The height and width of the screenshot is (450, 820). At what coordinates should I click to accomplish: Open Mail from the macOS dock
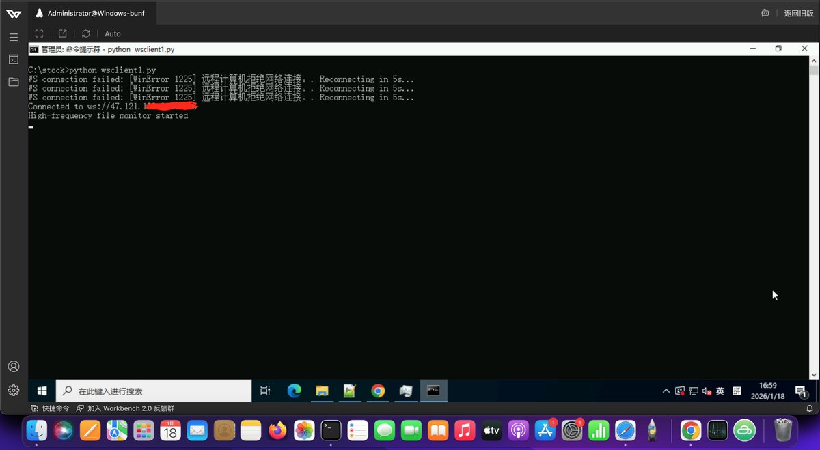click(x=197, y=430)
